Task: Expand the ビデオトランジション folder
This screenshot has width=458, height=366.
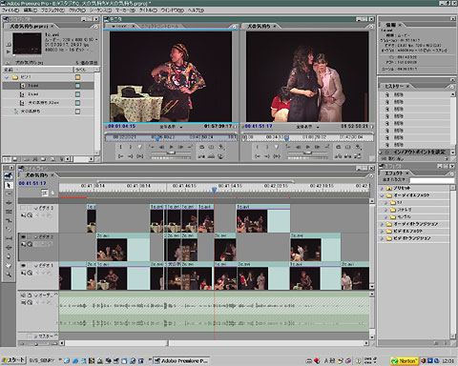Action: pyautogui.click(x=382, y=238)
